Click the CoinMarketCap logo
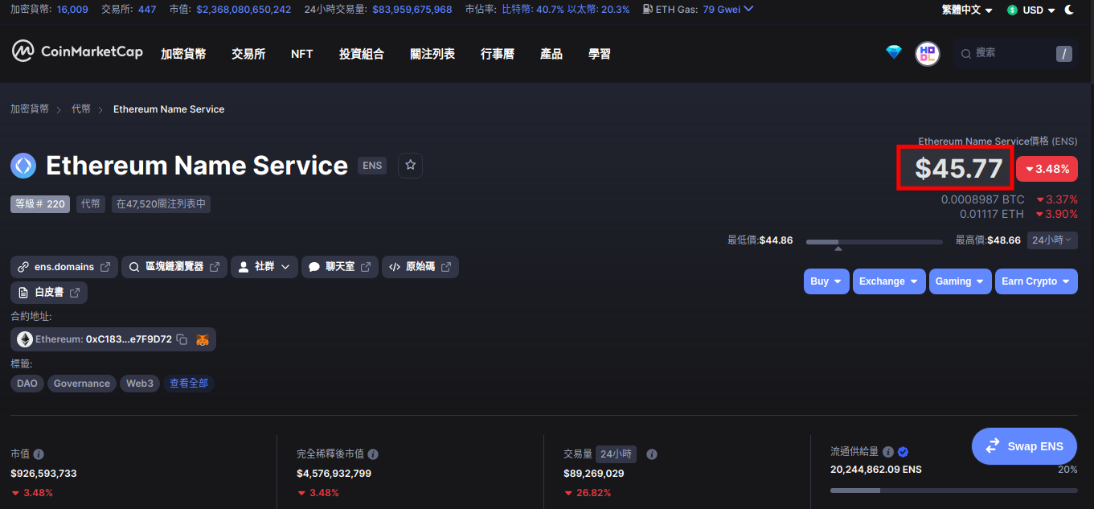This screenshot has height=509, width=1094. pyautogui.click(x=77, y=52)
